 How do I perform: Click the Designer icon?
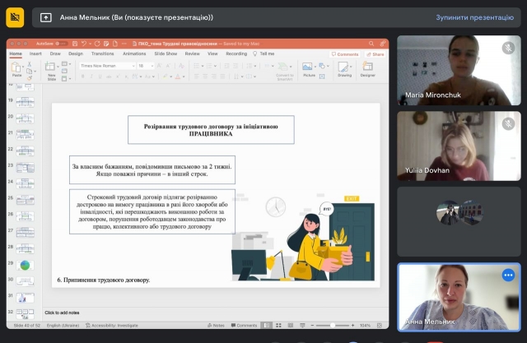pos(367,69)
